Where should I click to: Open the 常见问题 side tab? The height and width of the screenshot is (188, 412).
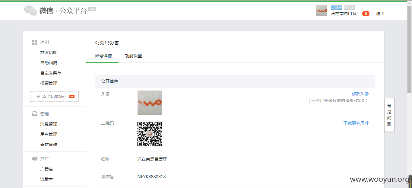click(x=389, y=115)
